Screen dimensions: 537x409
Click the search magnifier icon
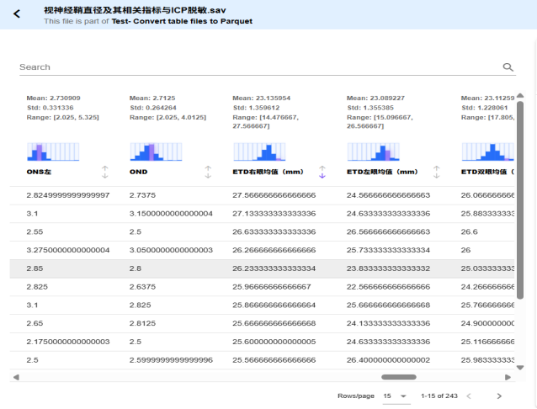coord(508,67)
